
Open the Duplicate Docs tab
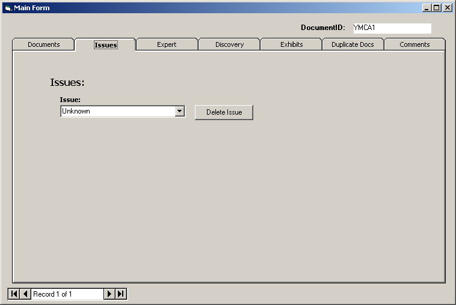tap(353, 44)
